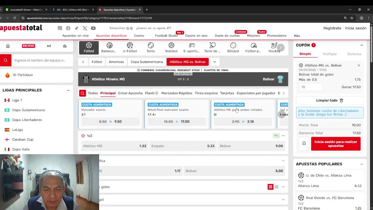Open the Crear Apuesta market tab
Screen dimensions: 373x210
130,93
